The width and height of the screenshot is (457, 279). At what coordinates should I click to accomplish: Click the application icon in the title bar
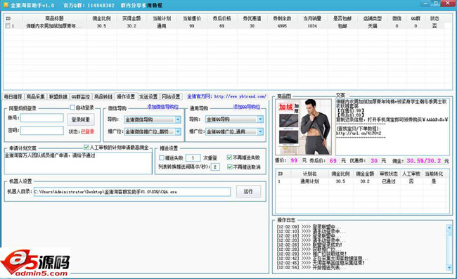click(x=6, y=5)
